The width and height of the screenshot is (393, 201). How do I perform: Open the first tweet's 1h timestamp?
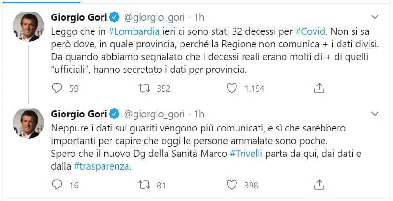pos(199,17)
